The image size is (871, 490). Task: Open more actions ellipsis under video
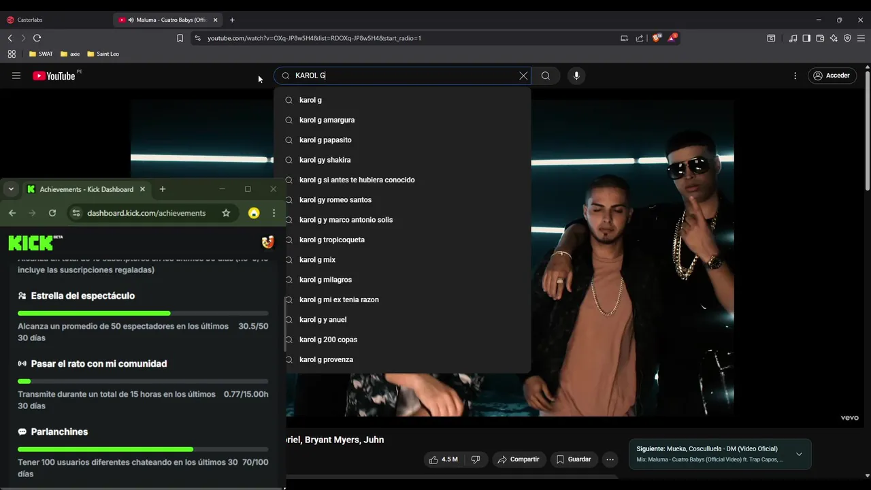[x=610, y=459]
